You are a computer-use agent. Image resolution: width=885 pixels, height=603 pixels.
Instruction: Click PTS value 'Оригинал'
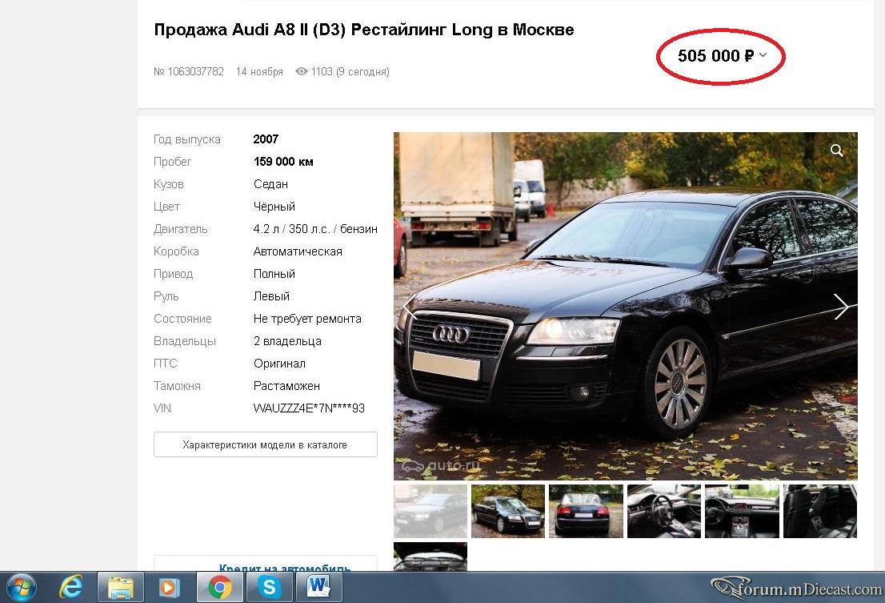pos(279,363)
